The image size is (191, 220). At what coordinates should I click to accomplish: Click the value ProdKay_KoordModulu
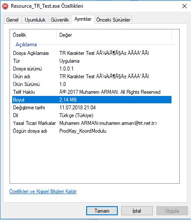(x=83, y=131)
